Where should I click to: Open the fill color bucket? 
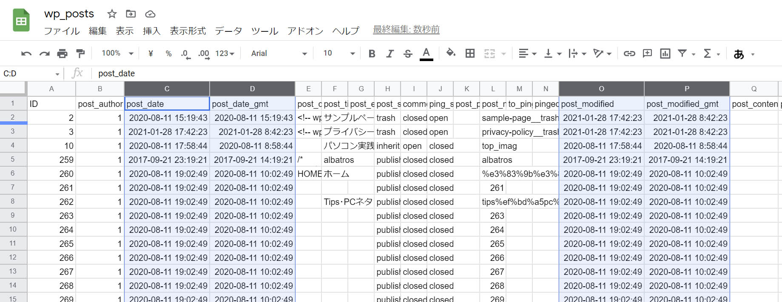(x=451, y=53)
